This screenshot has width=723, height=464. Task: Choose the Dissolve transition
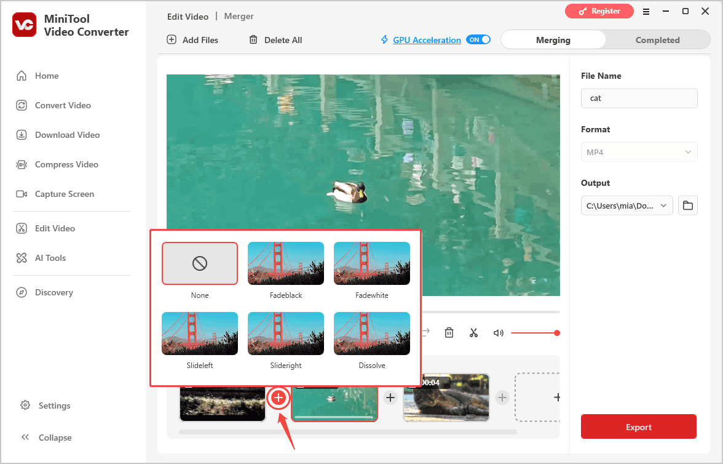tap(371, 334)
